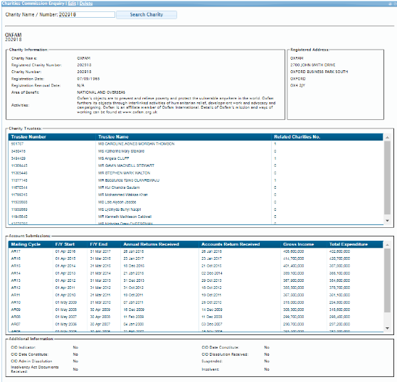Select the AR09 mailing cycle row

(x=196, y=310)
